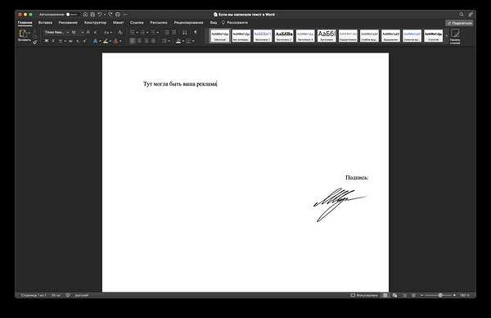Apply the Обычный style thumbnail
This screenshot has height=318, width=491.
pyautogui.click(x=220, y=35)
